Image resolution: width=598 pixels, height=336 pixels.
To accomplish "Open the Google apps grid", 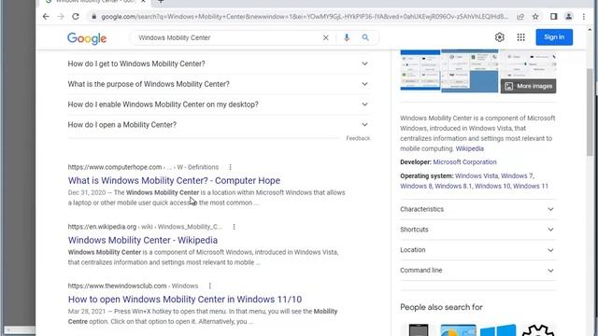I will click(x=521, y=37).
